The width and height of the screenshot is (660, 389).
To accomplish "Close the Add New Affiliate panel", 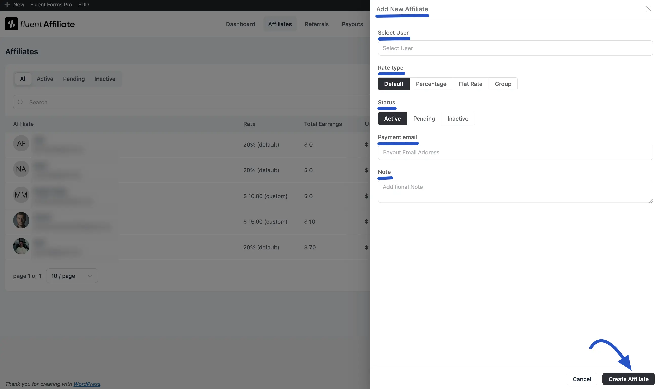I will (649, 9).
